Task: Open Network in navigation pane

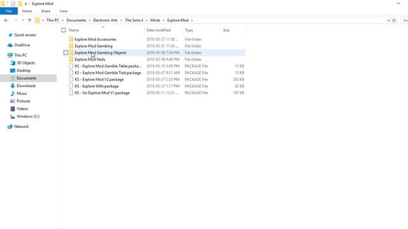Action: pos(21,127)
